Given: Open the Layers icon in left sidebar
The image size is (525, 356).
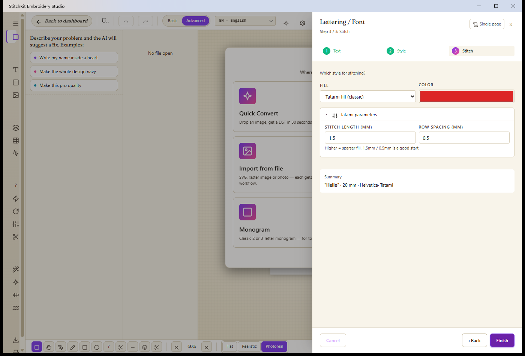Looking at the screenshot, I should click(x=16, y=128).
